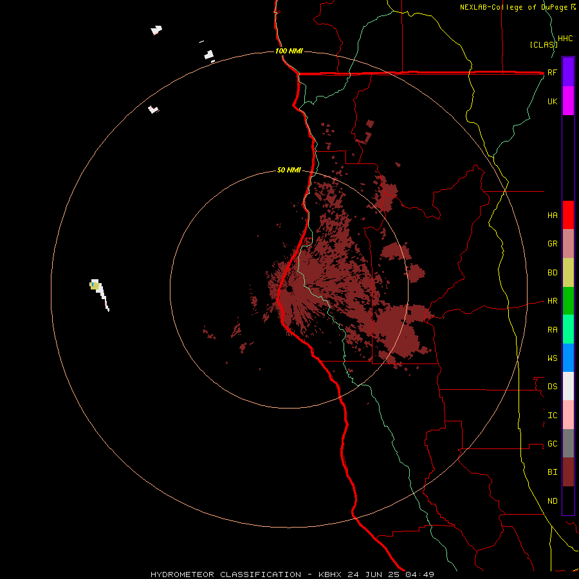Select the IC light pink legend swatch

pos(568,415)
